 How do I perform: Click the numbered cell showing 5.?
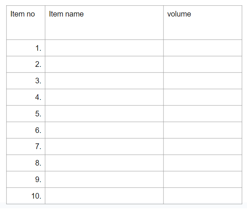(x=26, y=114)
